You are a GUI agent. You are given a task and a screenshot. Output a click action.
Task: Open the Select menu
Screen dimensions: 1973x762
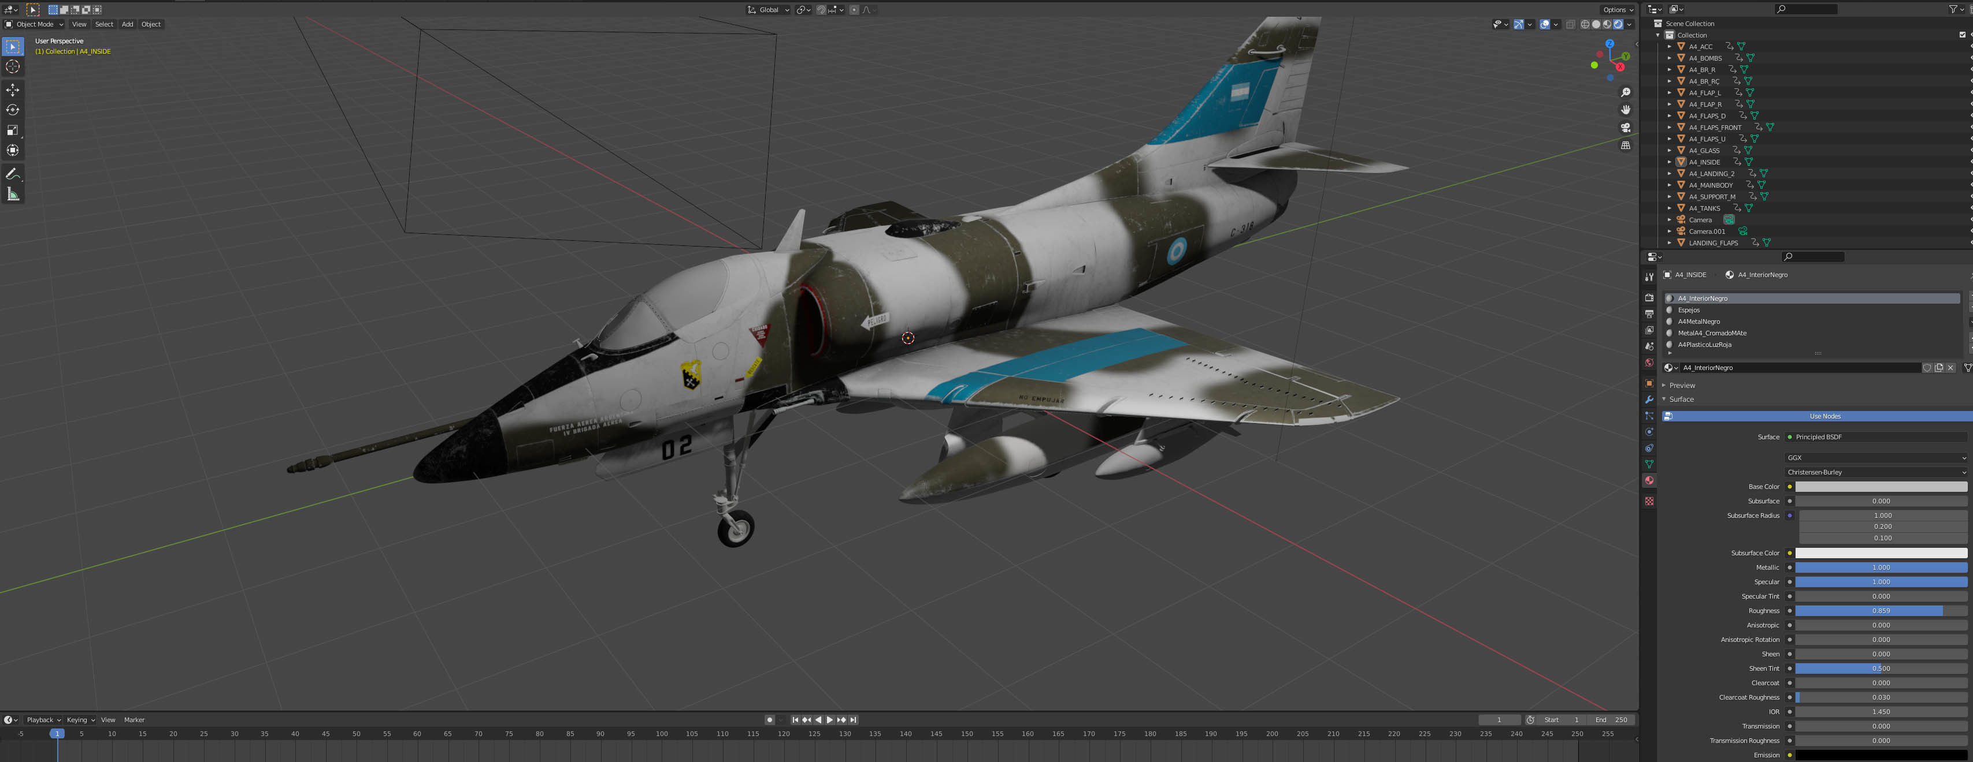coord(104,24)
